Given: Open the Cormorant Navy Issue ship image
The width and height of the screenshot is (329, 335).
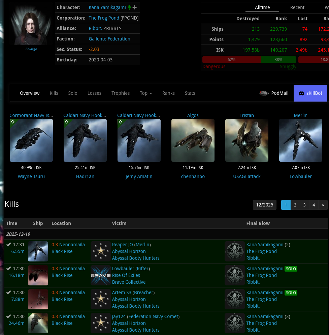Looking at the screenshot, I should pyautogui.click(x=31, y=140).
